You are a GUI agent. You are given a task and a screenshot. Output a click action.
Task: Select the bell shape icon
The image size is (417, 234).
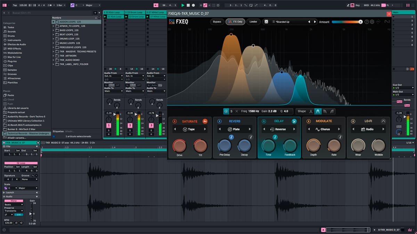[318, 111]
